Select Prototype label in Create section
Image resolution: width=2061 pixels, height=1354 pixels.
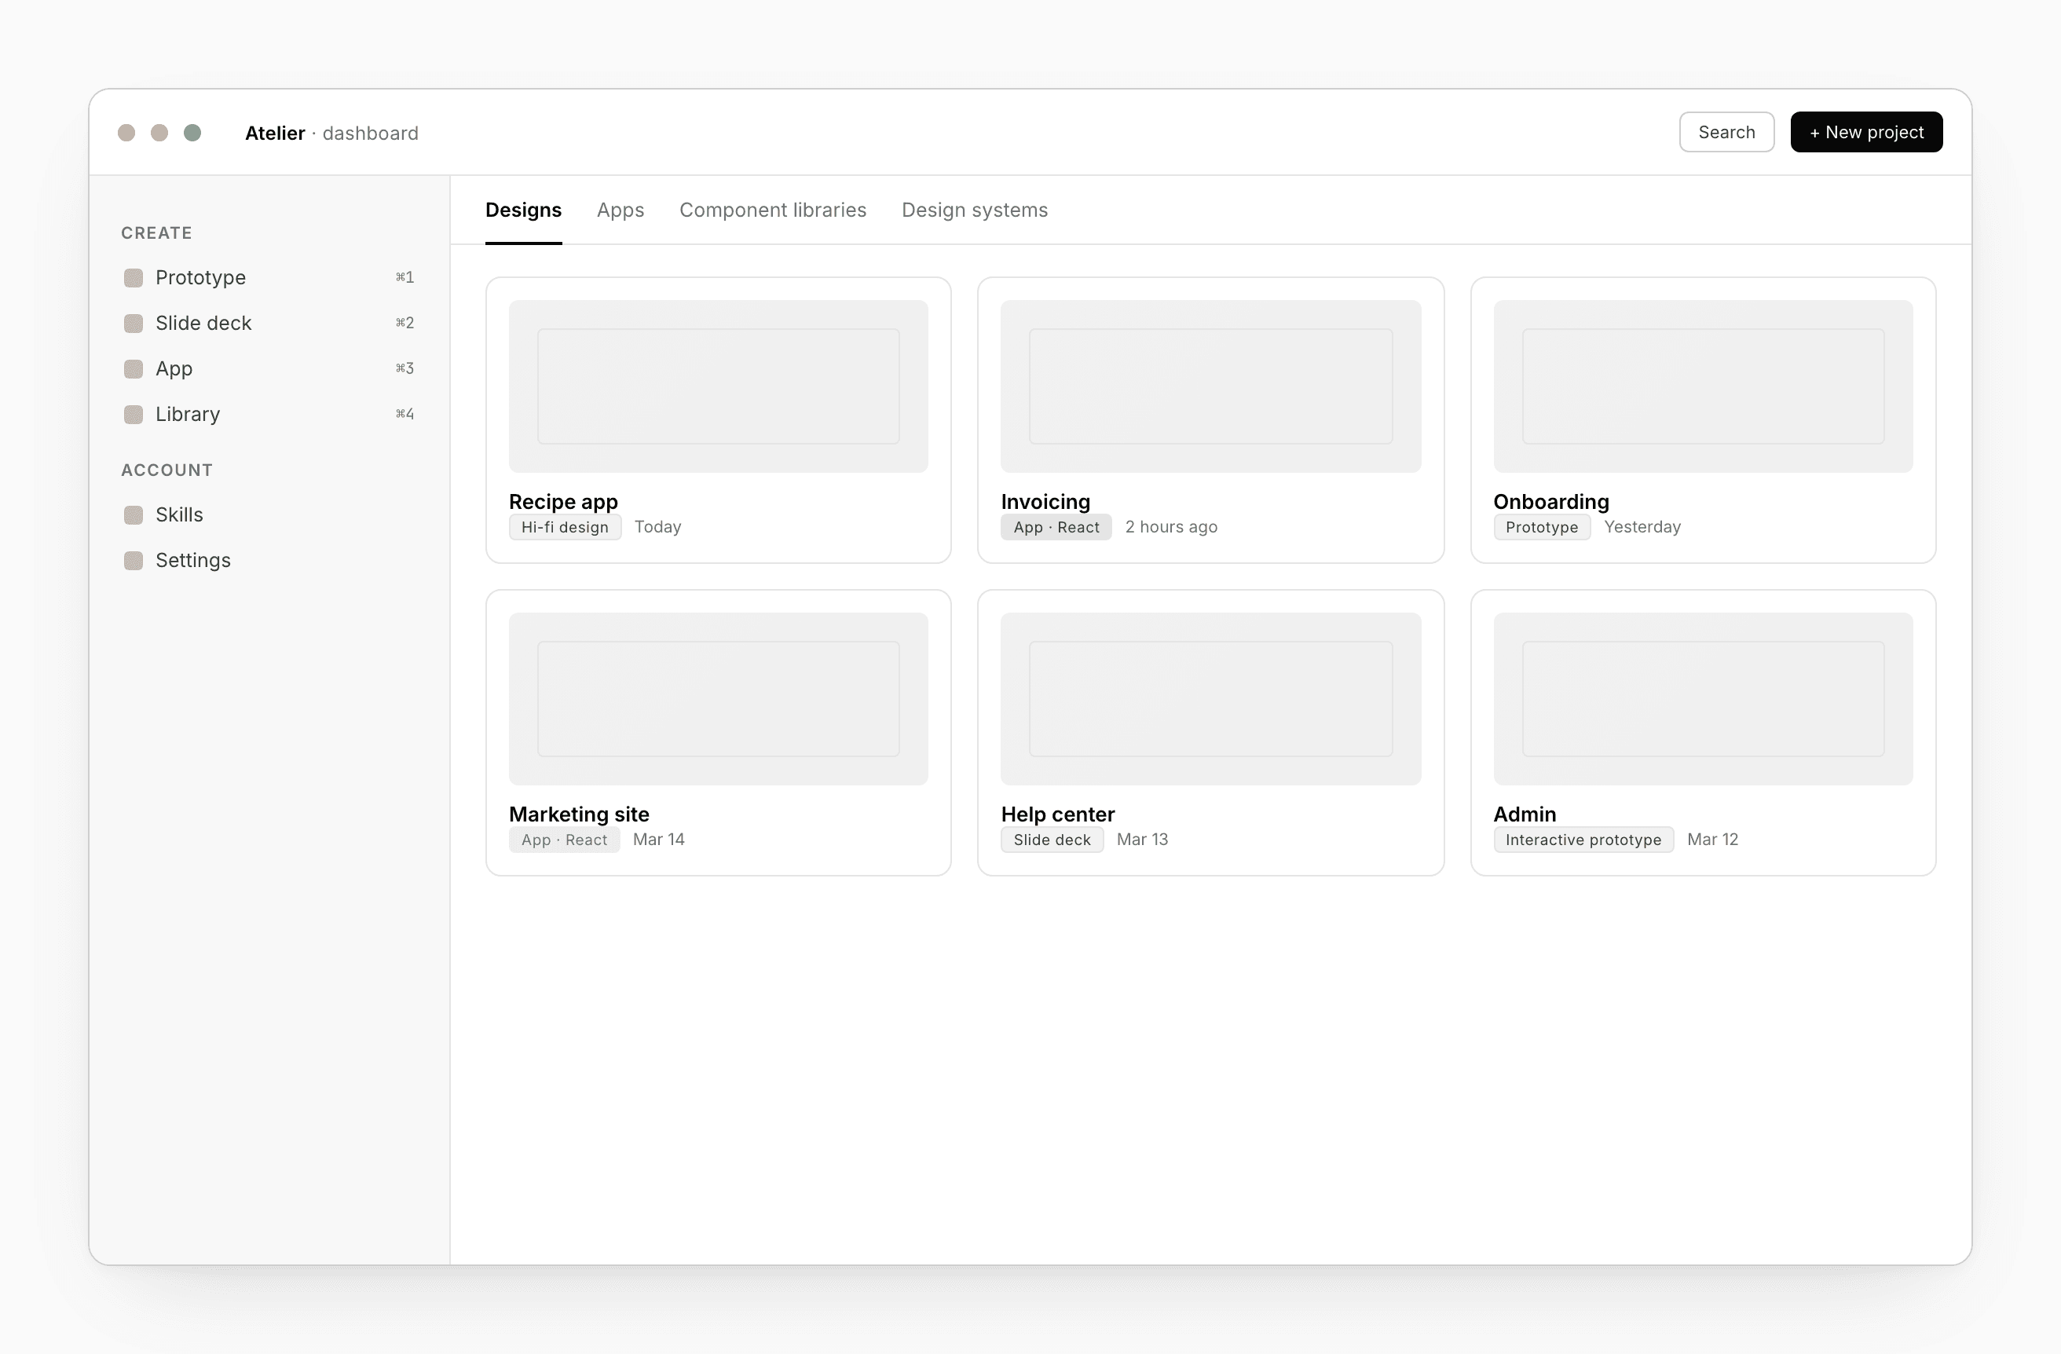pyautogui.click(x=201, y=278)
